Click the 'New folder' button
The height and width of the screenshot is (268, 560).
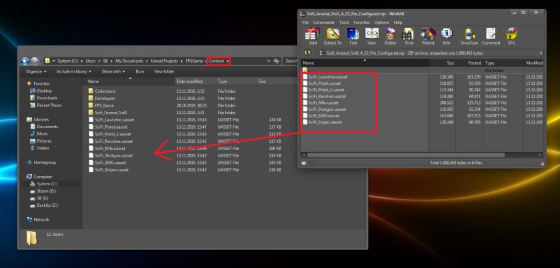coord(164,71)
